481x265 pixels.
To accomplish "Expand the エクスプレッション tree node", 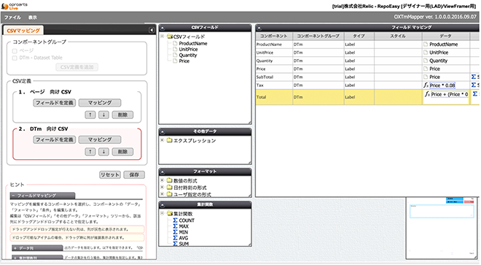I will click(x=163, y=140).
